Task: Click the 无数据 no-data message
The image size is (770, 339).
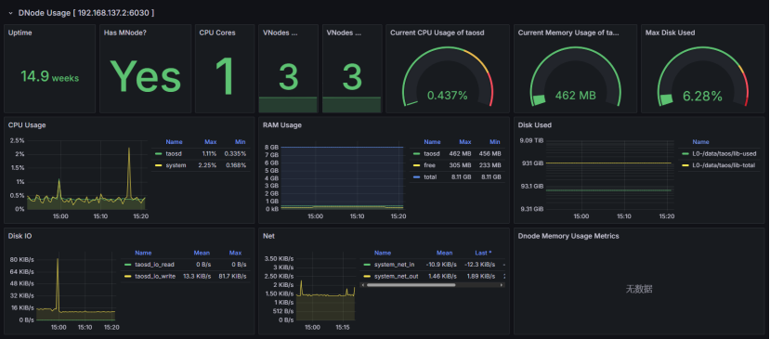Action: coord(639,289)
